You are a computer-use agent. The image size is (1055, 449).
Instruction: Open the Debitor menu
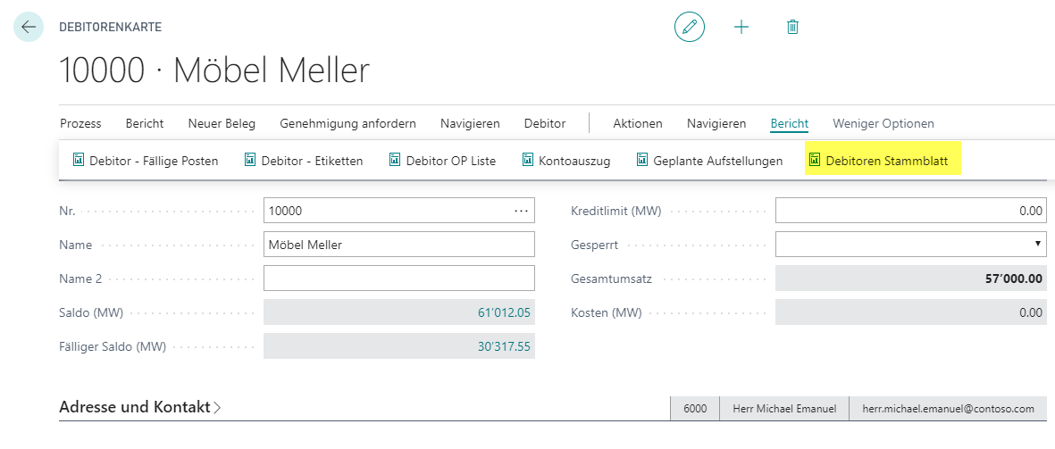[545, 124]
